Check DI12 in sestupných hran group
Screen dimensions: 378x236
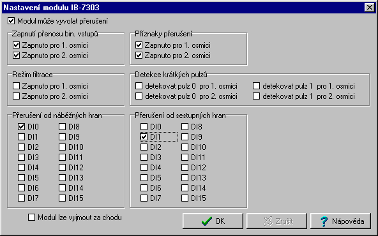[185, 167]
